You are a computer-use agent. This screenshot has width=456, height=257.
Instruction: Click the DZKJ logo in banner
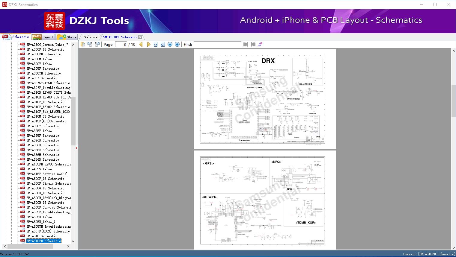coord(55,21)
